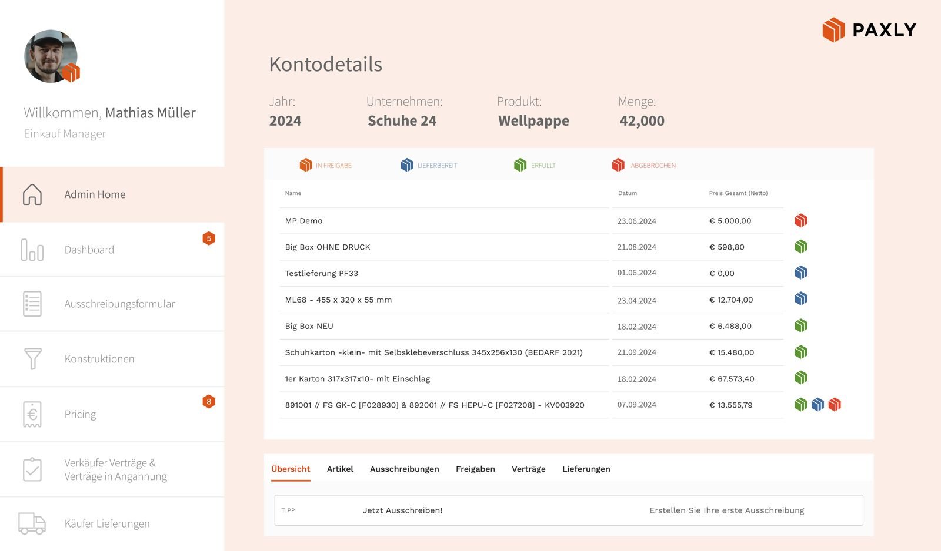
Task: Click the red status box for MP Demo
Action: pyautogui.click(x=800, y=221)
